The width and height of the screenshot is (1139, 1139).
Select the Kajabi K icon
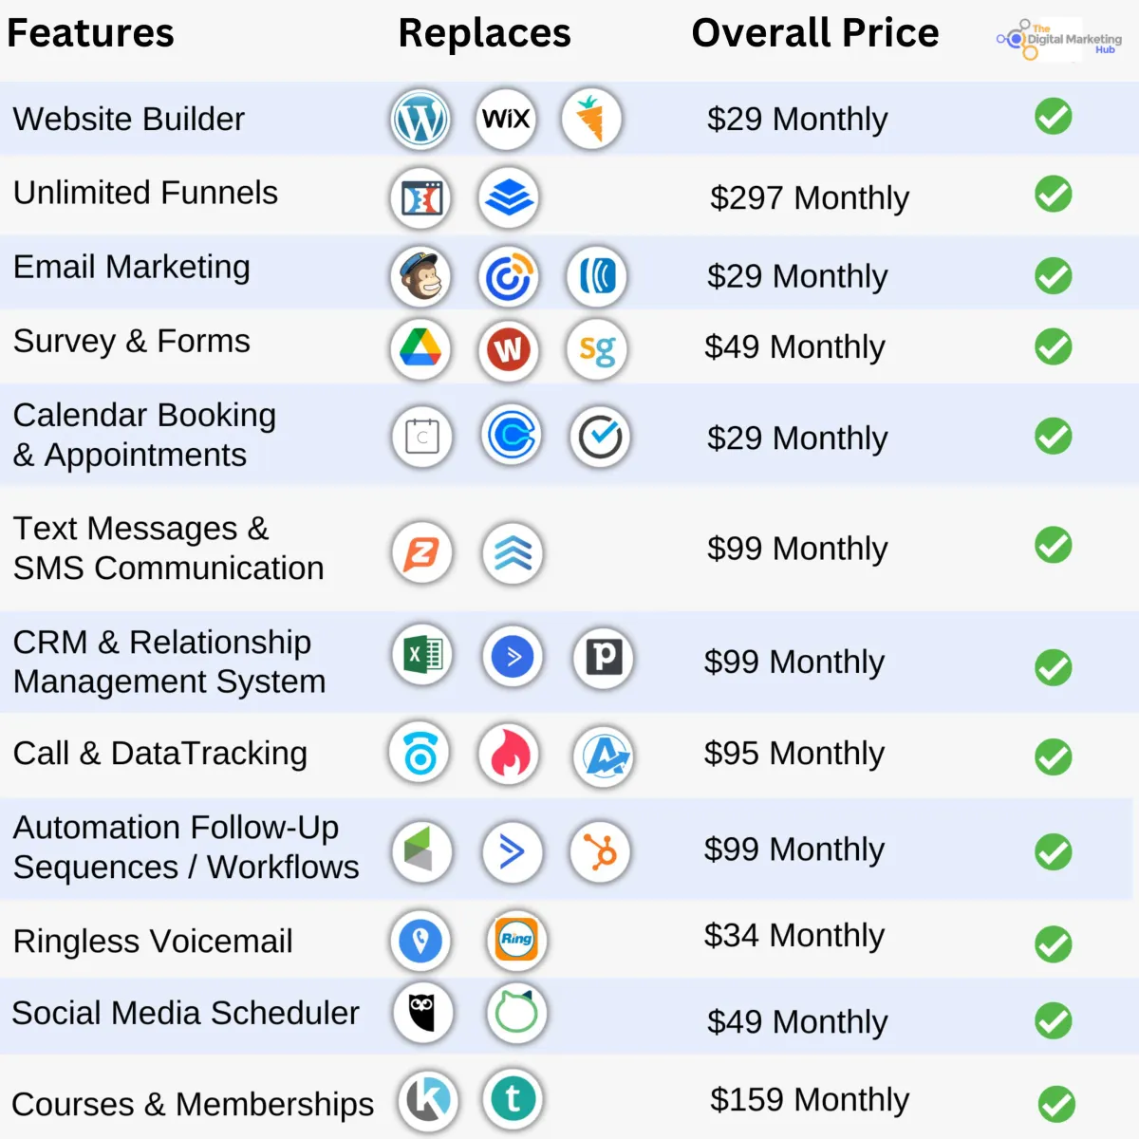pos(428,1100)
